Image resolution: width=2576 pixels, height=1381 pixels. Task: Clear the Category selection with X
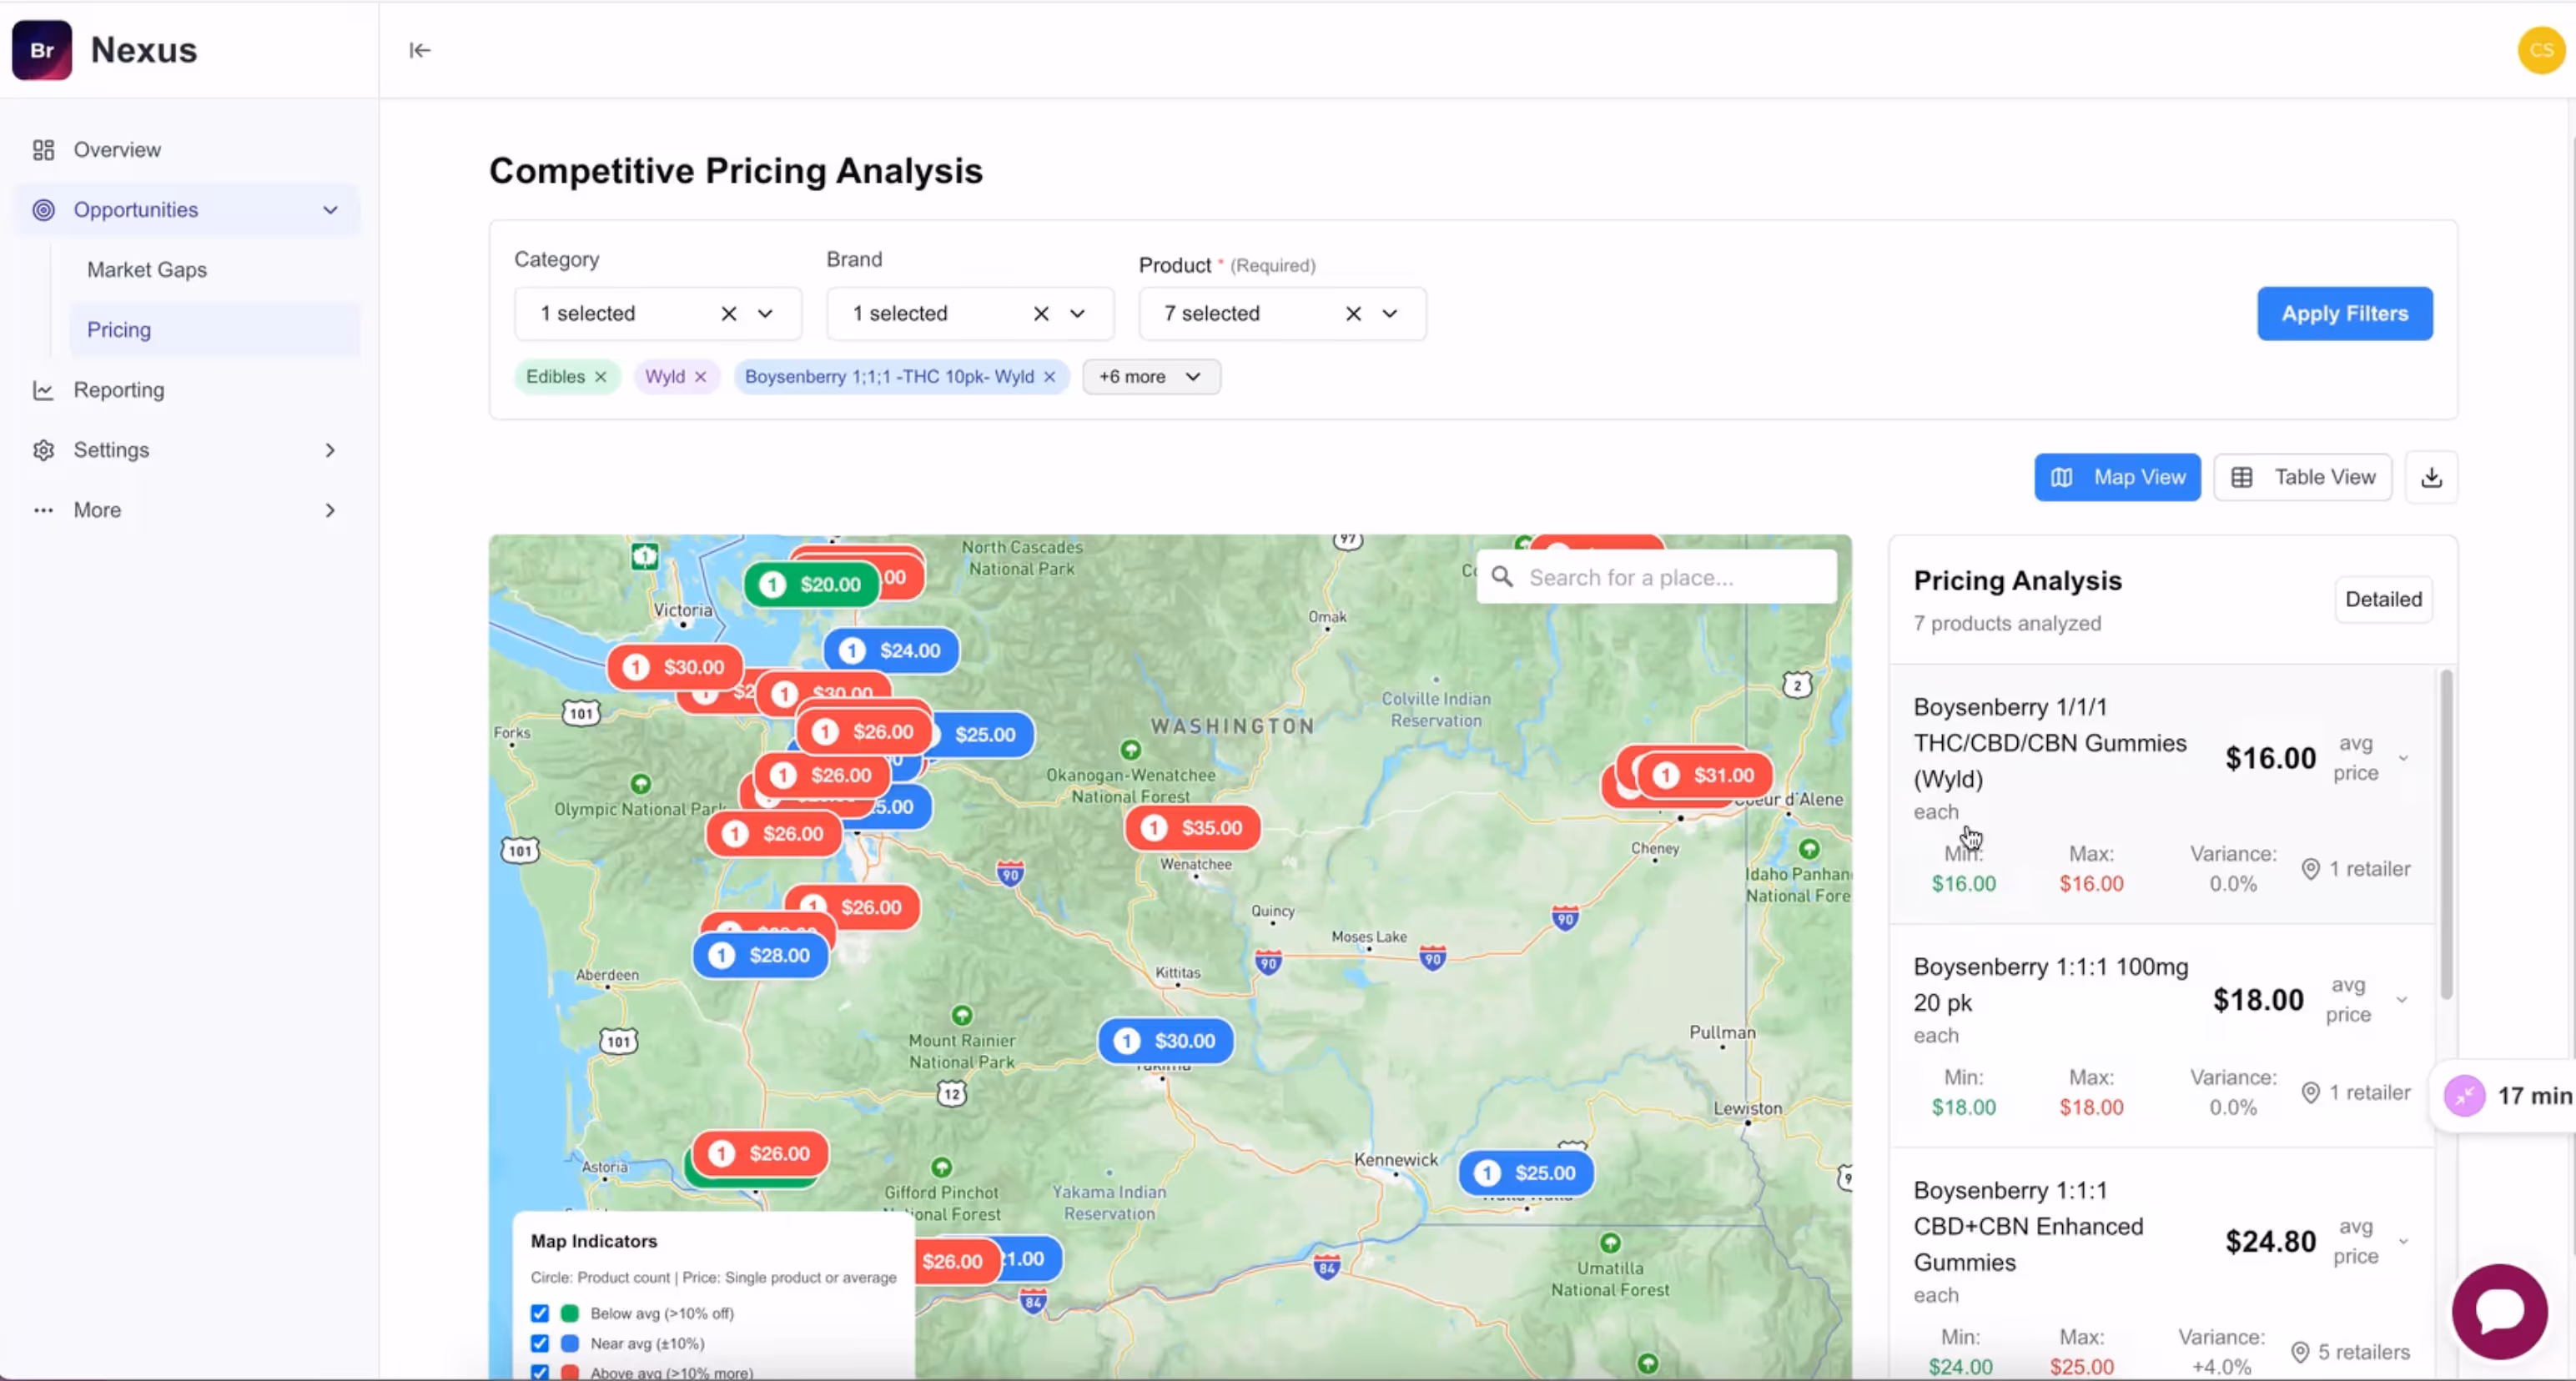[x=729, y=314]
